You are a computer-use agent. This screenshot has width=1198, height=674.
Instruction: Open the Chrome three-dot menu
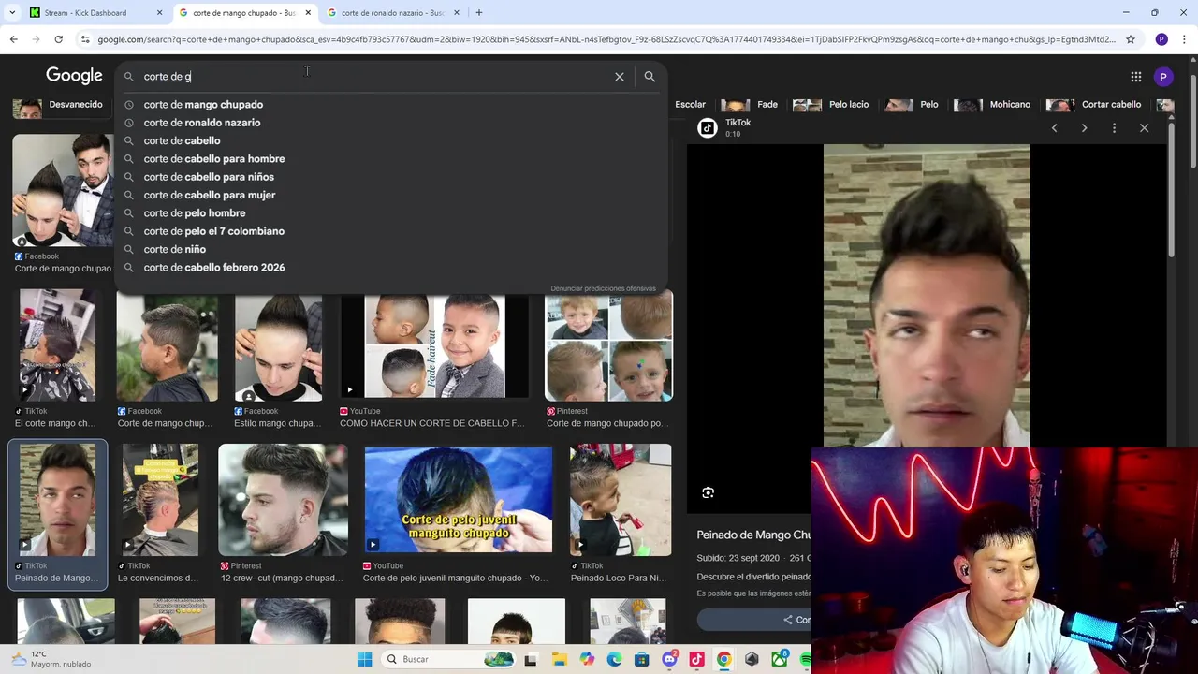[1184, 39]
